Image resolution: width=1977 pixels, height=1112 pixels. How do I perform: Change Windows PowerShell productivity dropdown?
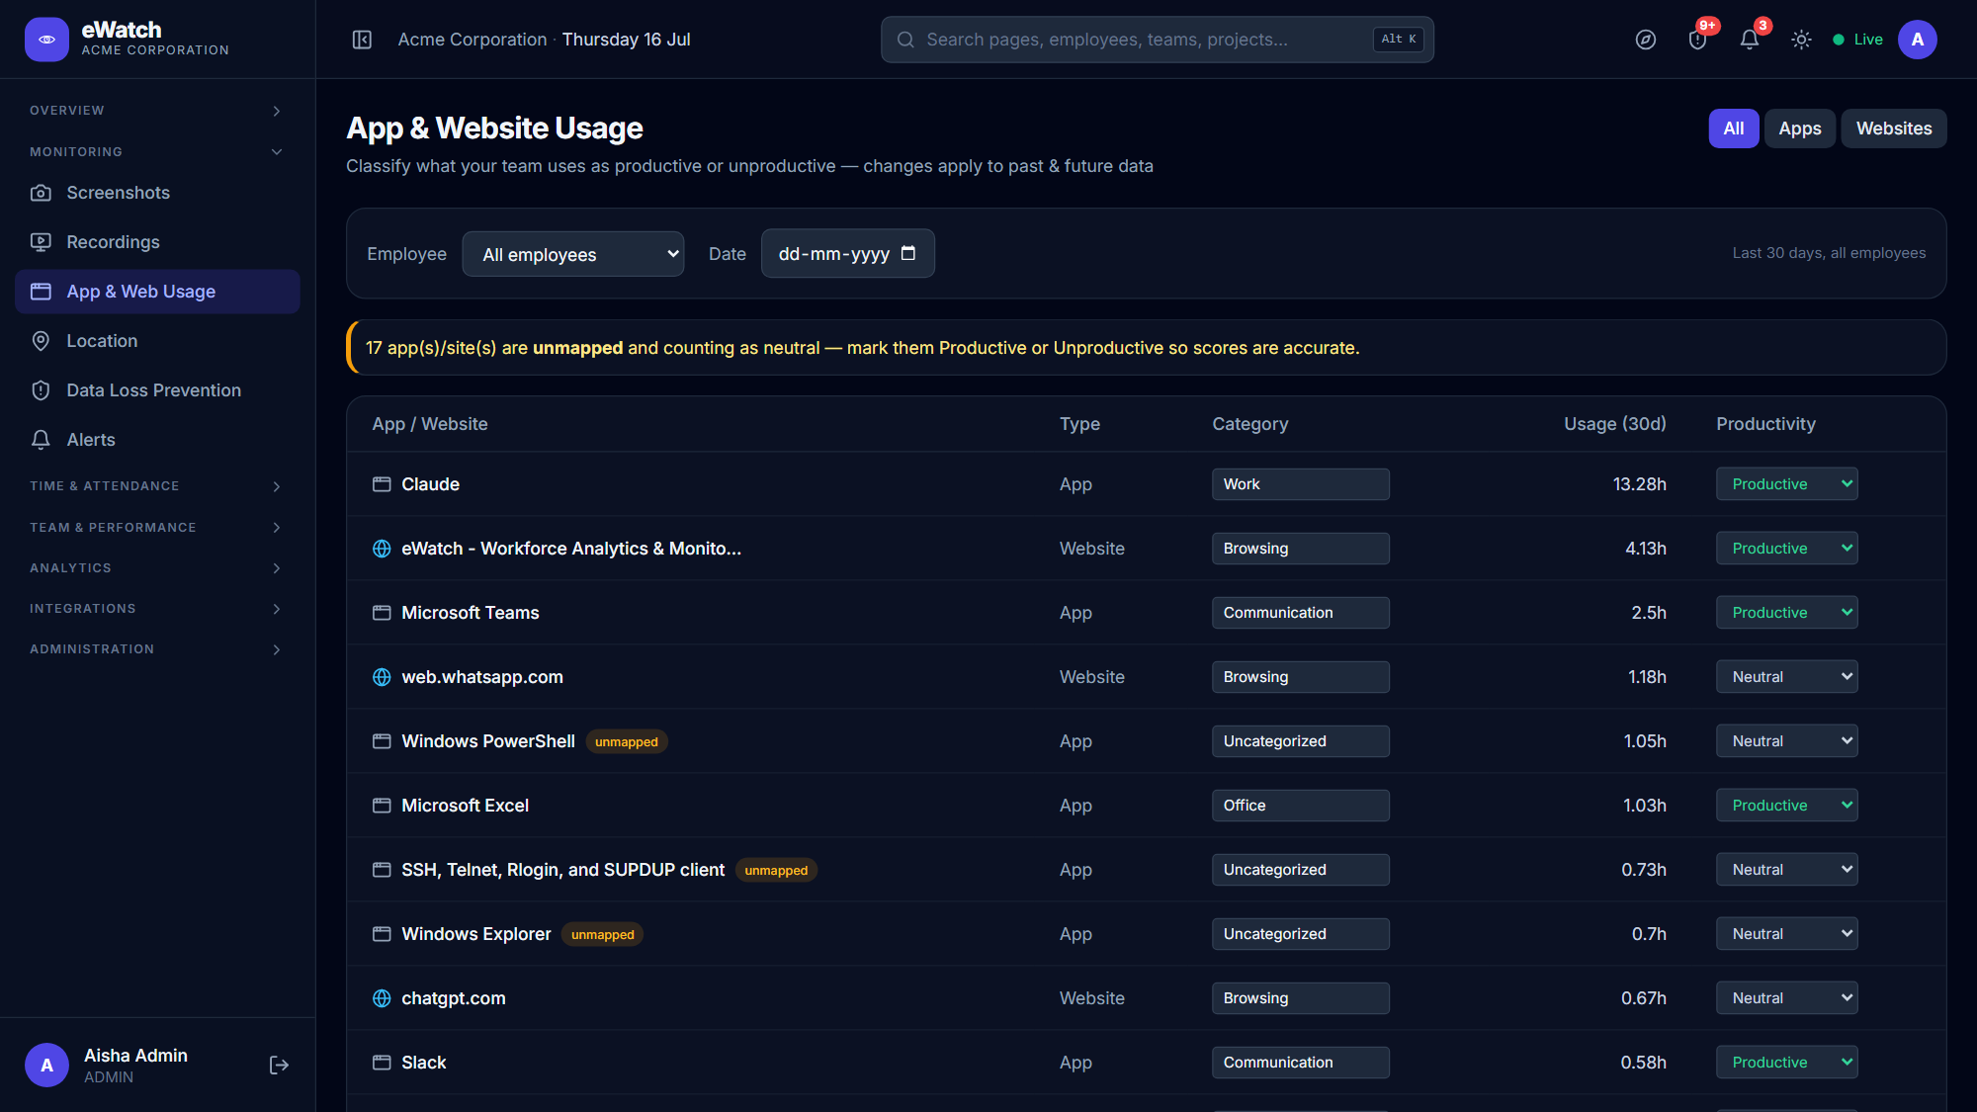point(1787,741)
